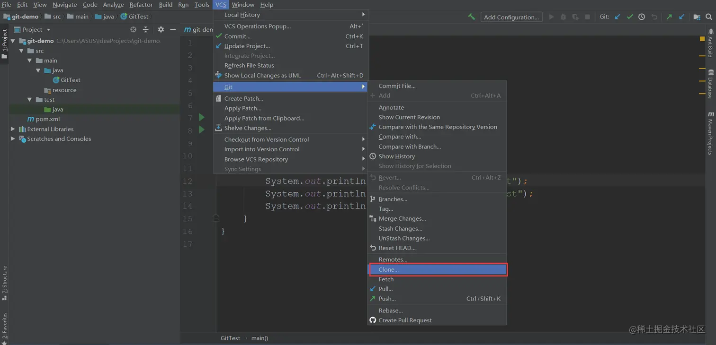Toggle the 1: Project tool window button

pos(4,43)
